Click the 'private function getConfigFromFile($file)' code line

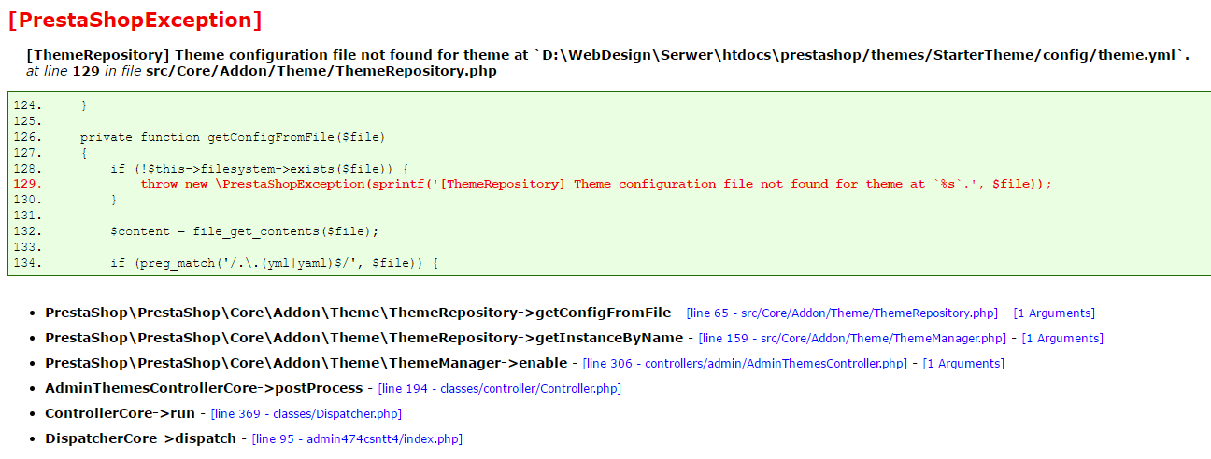[x=233, y=137]
